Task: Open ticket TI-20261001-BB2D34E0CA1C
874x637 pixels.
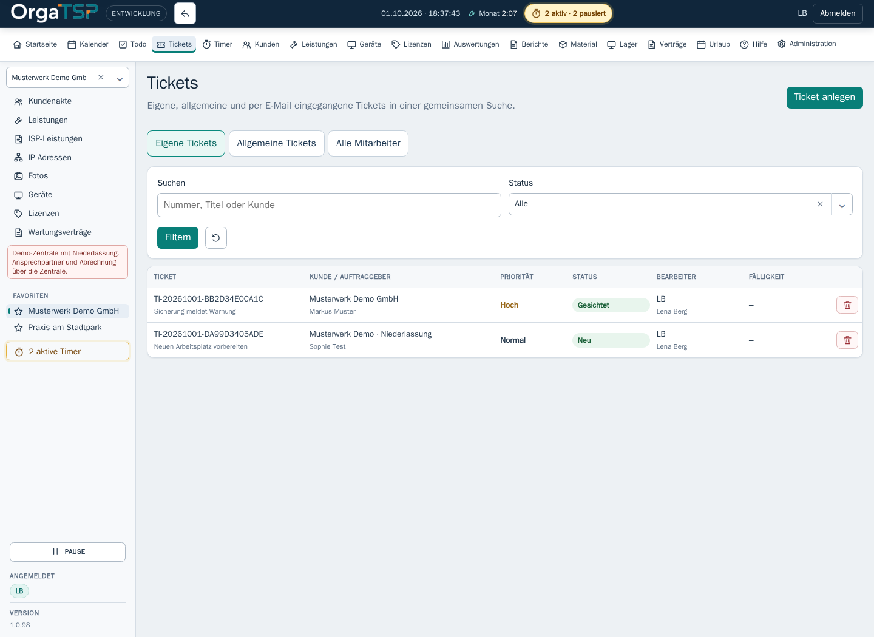Action: pyautogui.click(x=209, y=299)
